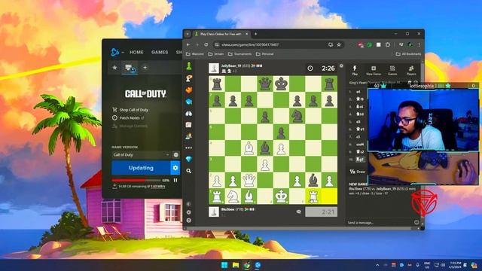Open the Stream bookmarks folder
Screen dimensions: 482x271
coord(216,53)
